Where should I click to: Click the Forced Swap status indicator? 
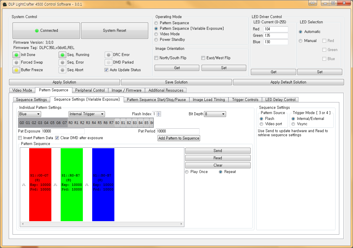16,62
